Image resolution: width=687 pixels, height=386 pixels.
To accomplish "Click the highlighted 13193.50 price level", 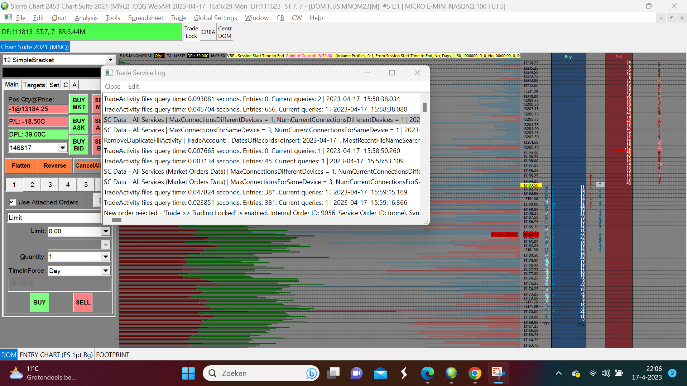I will 531,185.
